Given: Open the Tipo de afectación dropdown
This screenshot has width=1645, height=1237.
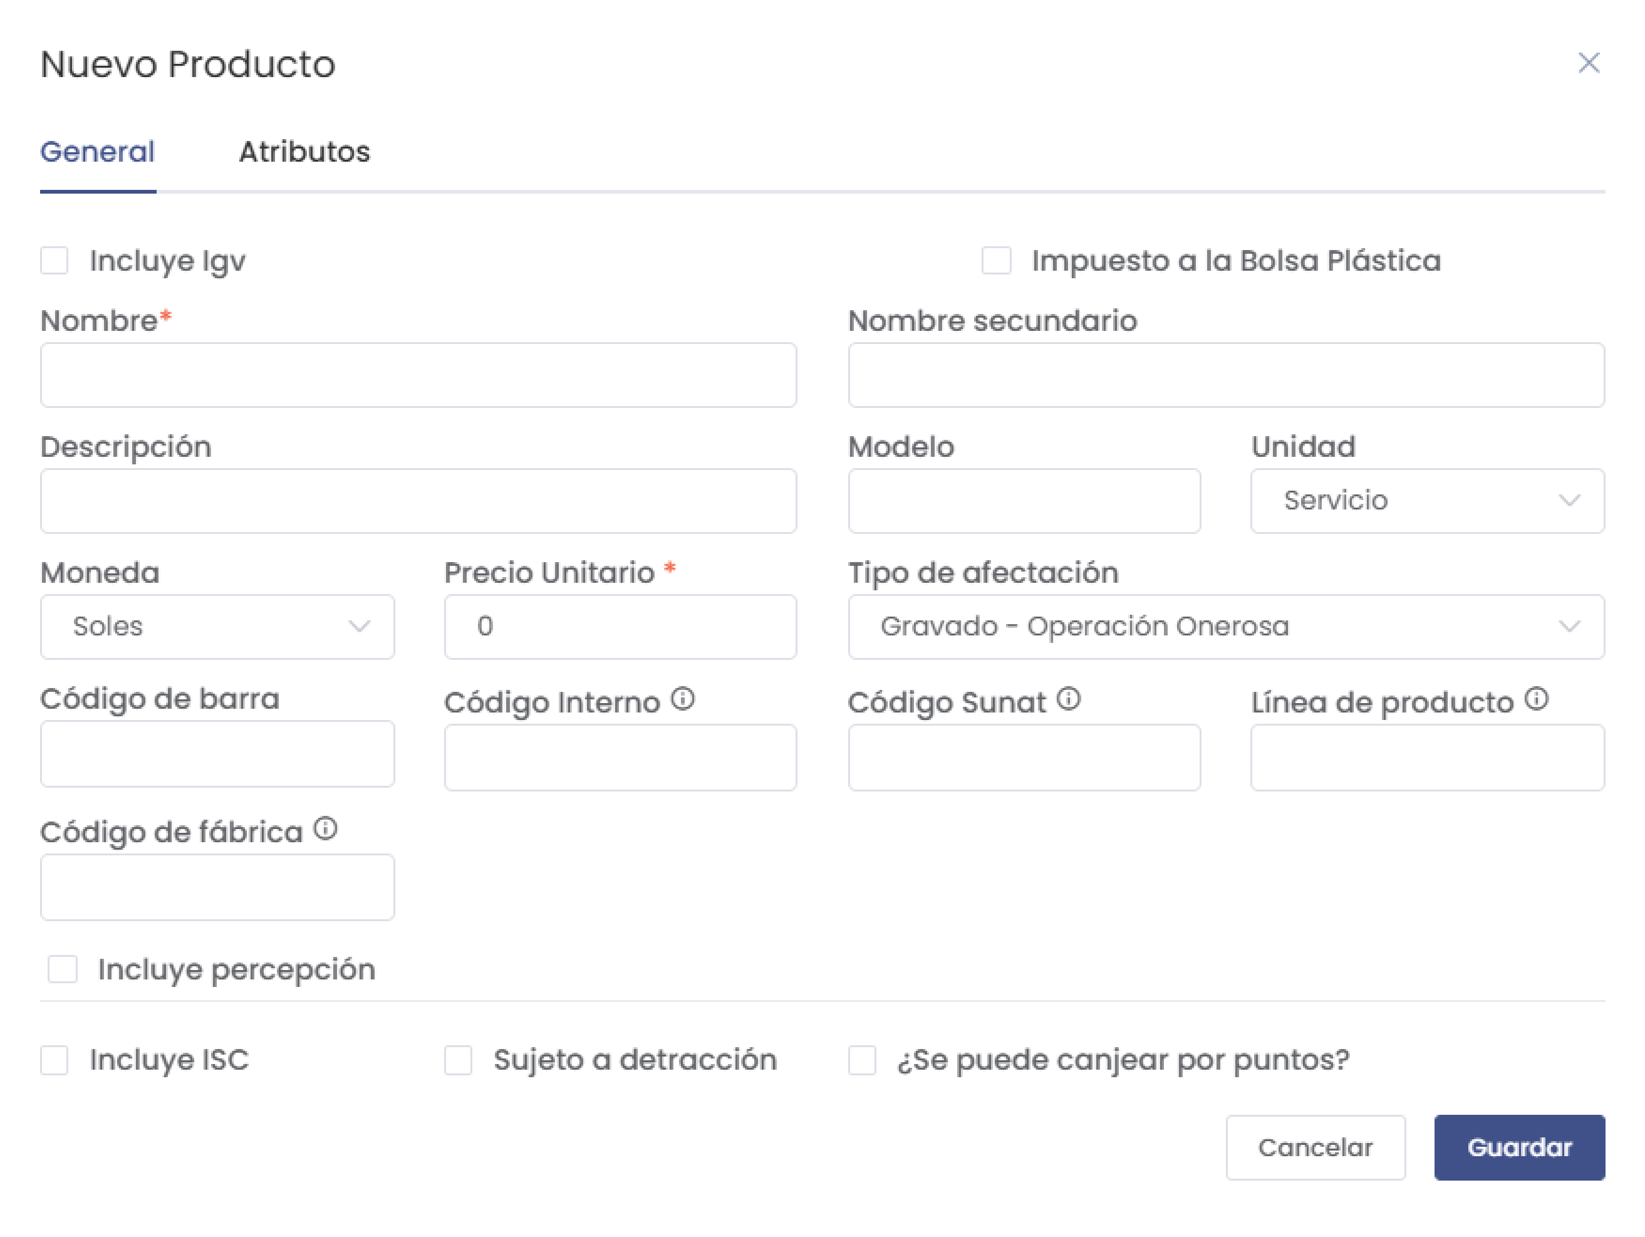Looking at the screenshot, I should [x=1225, y=626].
